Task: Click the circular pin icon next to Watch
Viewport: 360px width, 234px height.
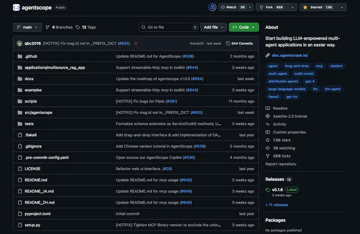Action: [212, 7]
